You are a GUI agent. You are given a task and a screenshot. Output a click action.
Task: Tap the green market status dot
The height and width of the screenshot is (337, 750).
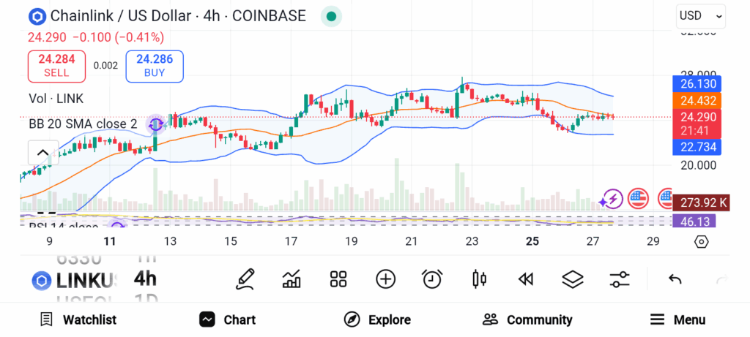[x=330, y=17]
